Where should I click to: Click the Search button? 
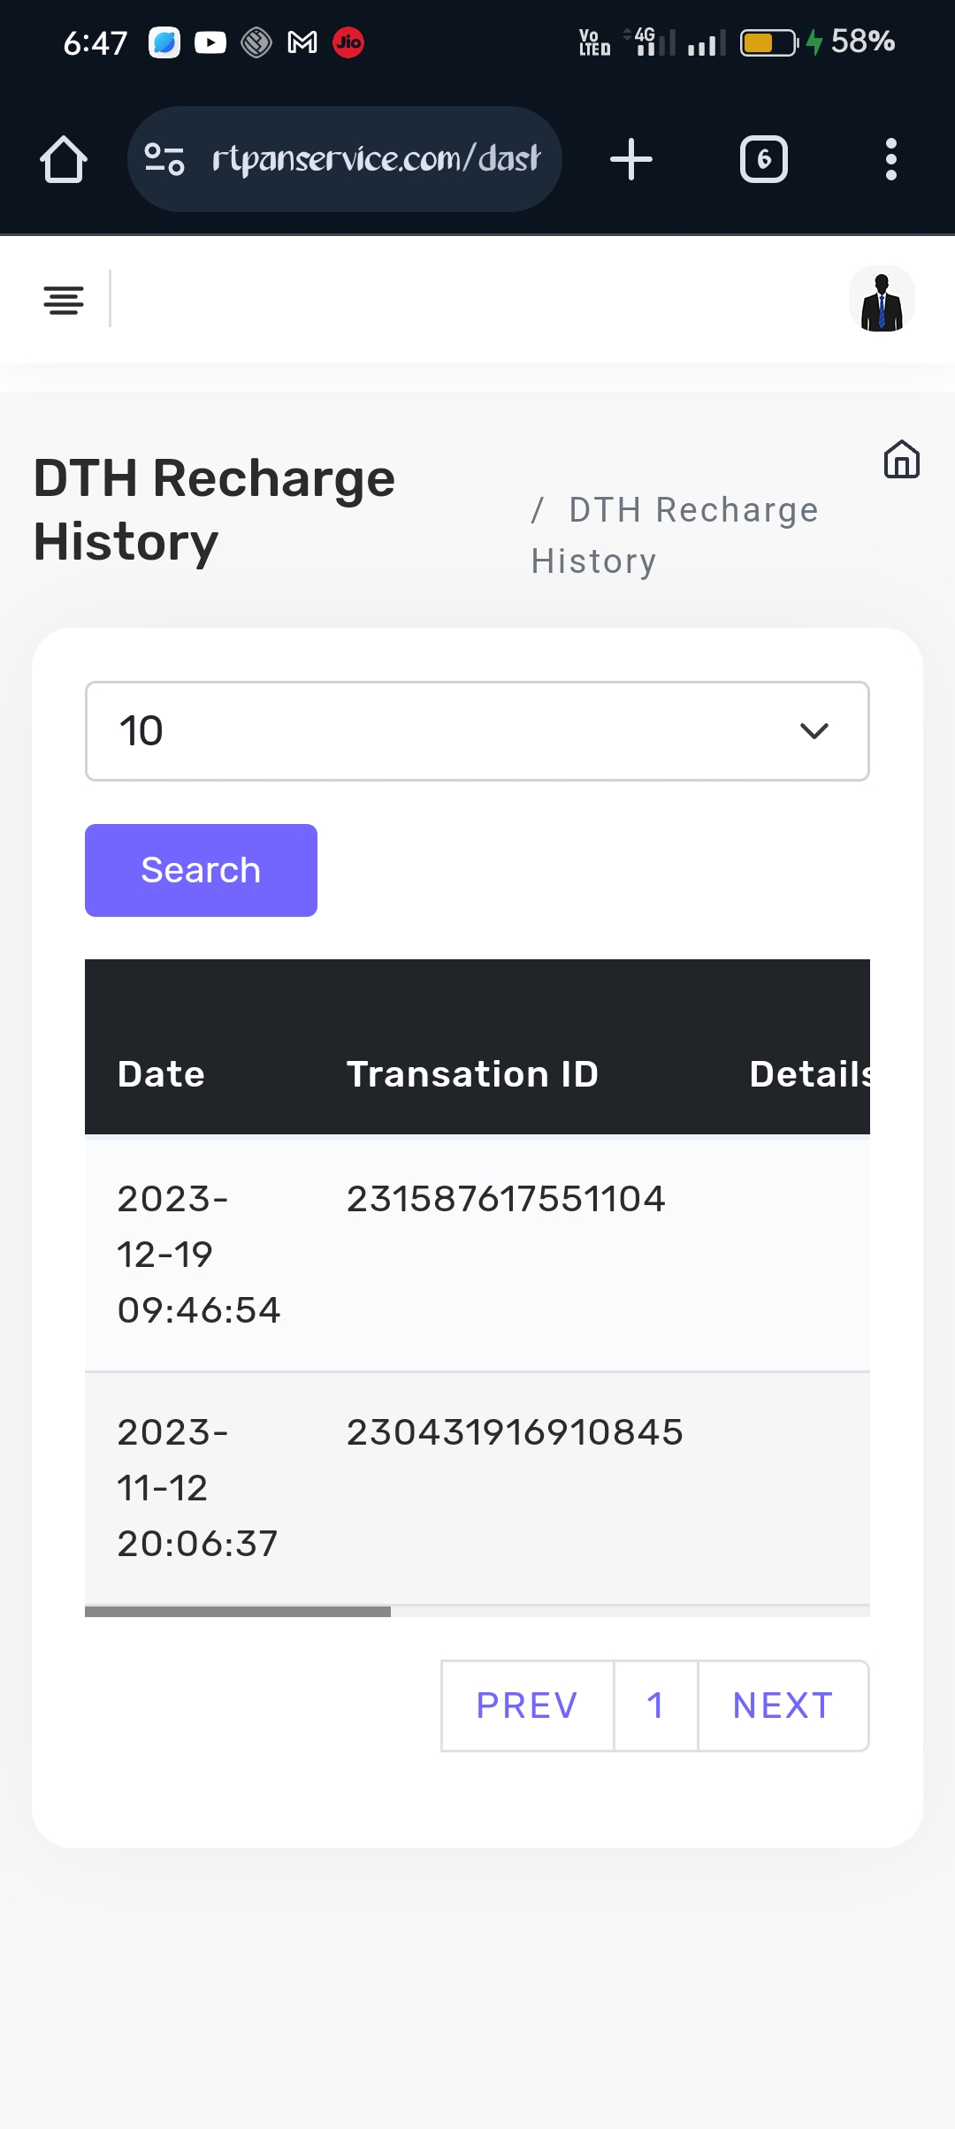point(201,870)
